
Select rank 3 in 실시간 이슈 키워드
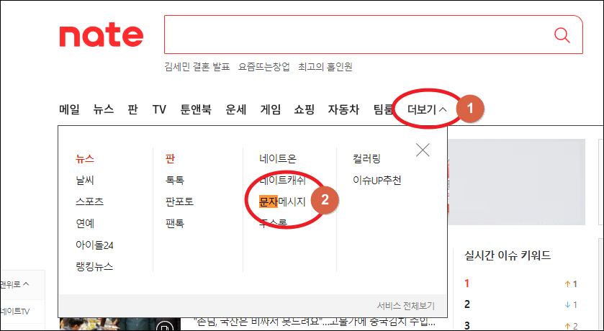(467, 326)
